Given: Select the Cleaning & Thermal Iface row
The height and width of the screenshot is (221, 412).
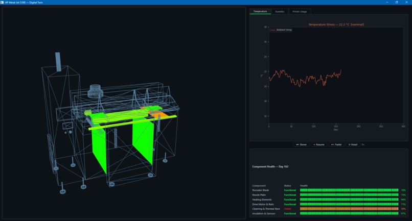Looking at the screenshot, I should 329,209.
